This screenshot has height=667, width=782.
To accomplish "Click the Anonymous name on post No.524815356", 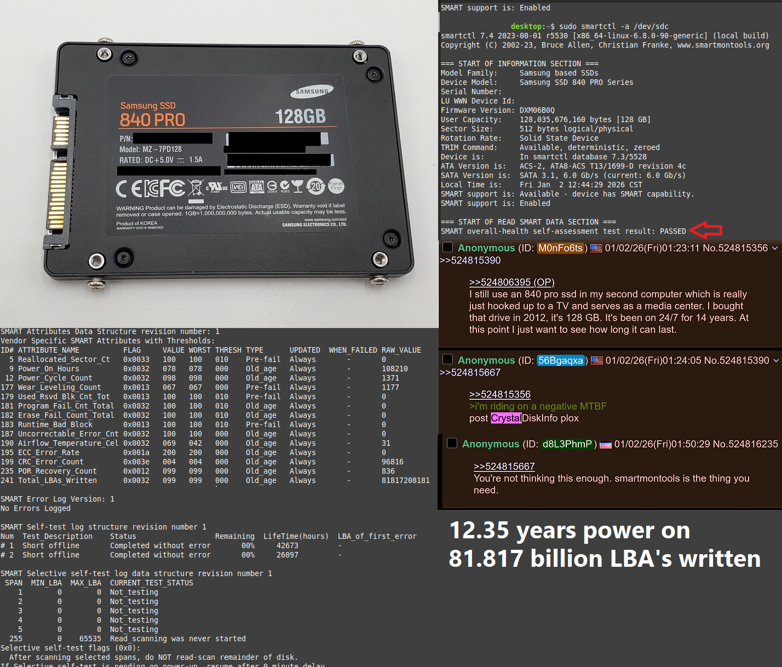I will pyautogui.click(x=486, y=248).
